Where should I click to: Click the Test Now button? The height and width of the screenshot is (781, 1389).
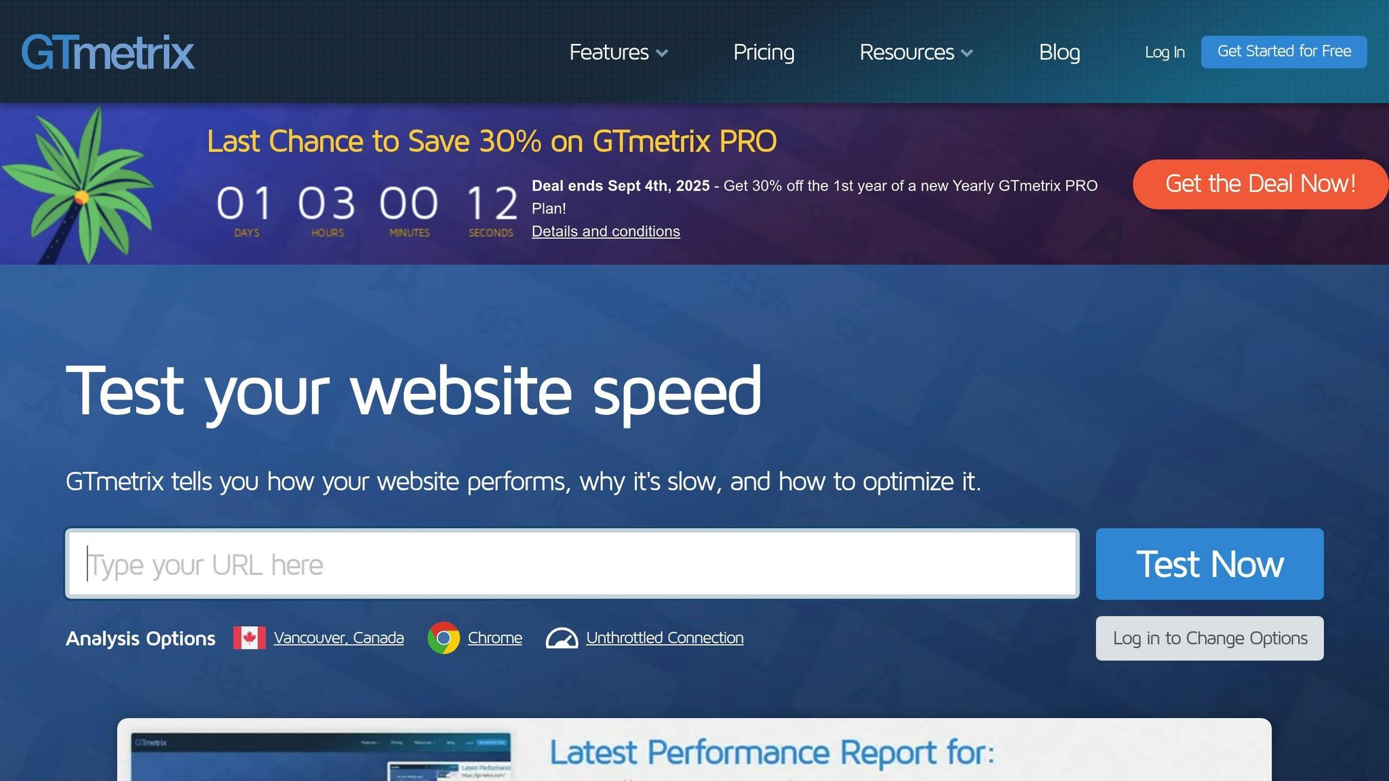click(1209, 564)
